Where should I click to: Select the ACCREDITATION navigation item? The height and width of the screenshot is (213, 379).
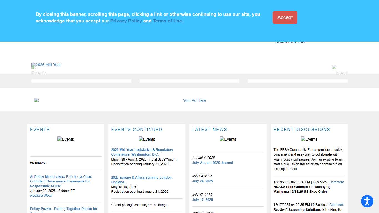(x=290, y=42)
